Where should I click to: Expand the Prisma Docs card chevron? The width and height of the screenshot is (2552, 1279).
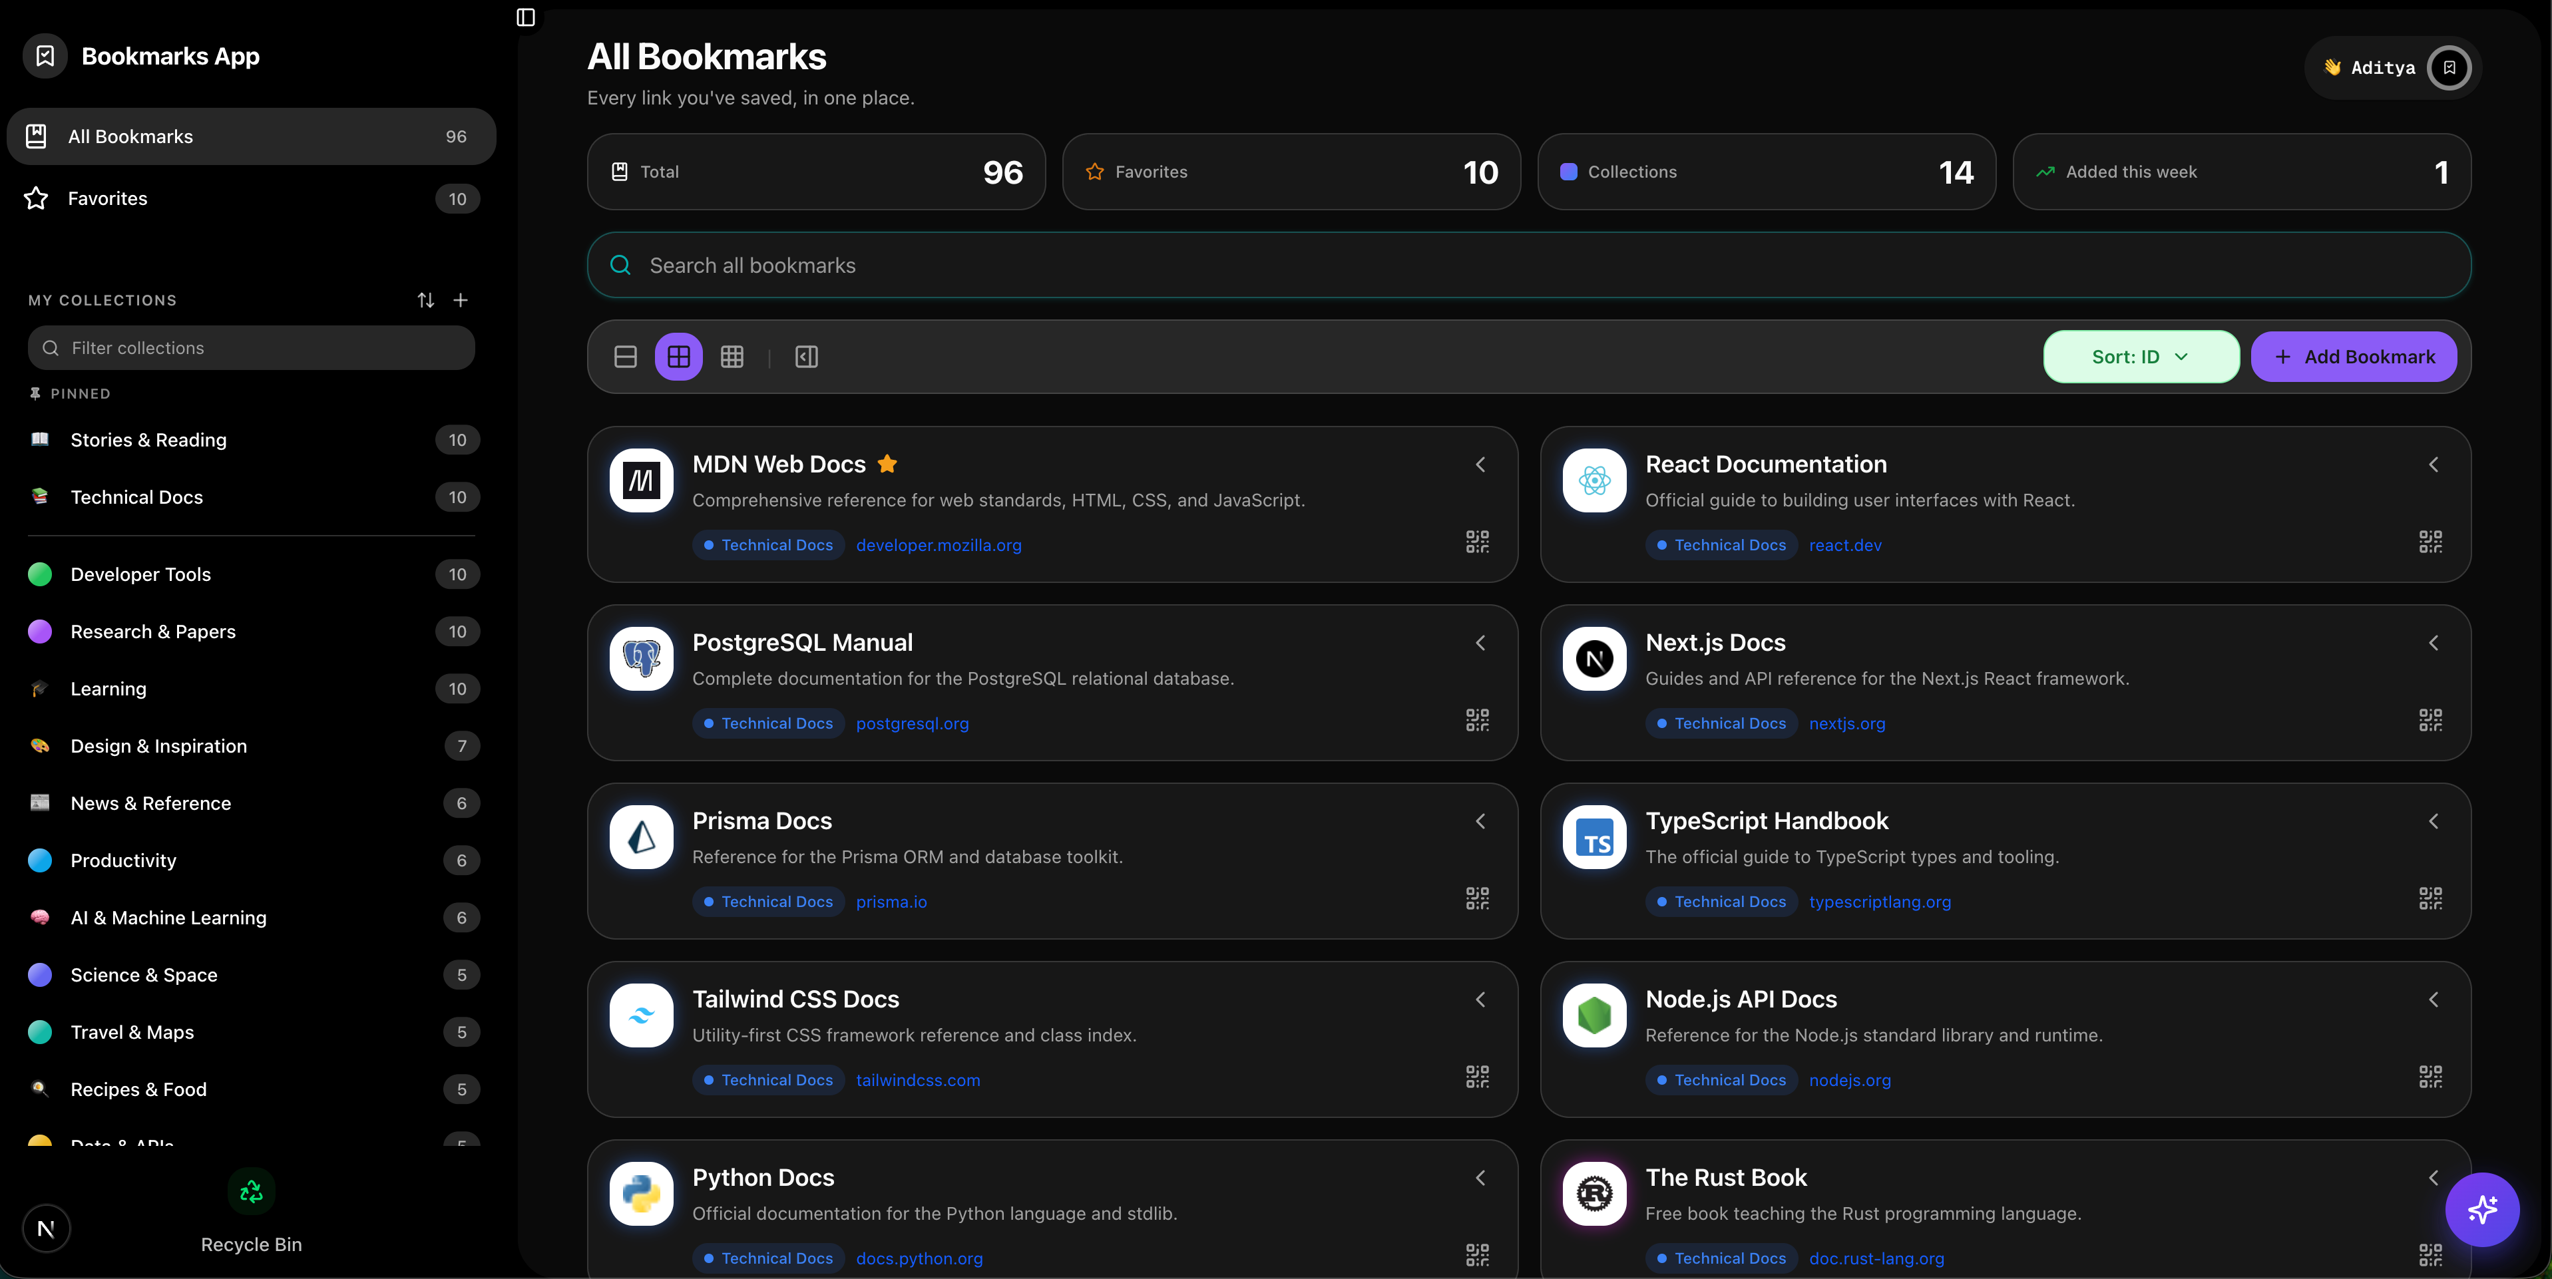1480,821
